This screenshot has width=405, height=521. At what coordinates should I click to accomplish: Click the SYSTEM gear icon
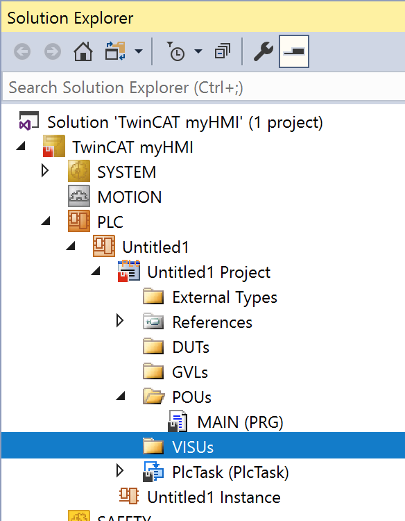point(79,171)
